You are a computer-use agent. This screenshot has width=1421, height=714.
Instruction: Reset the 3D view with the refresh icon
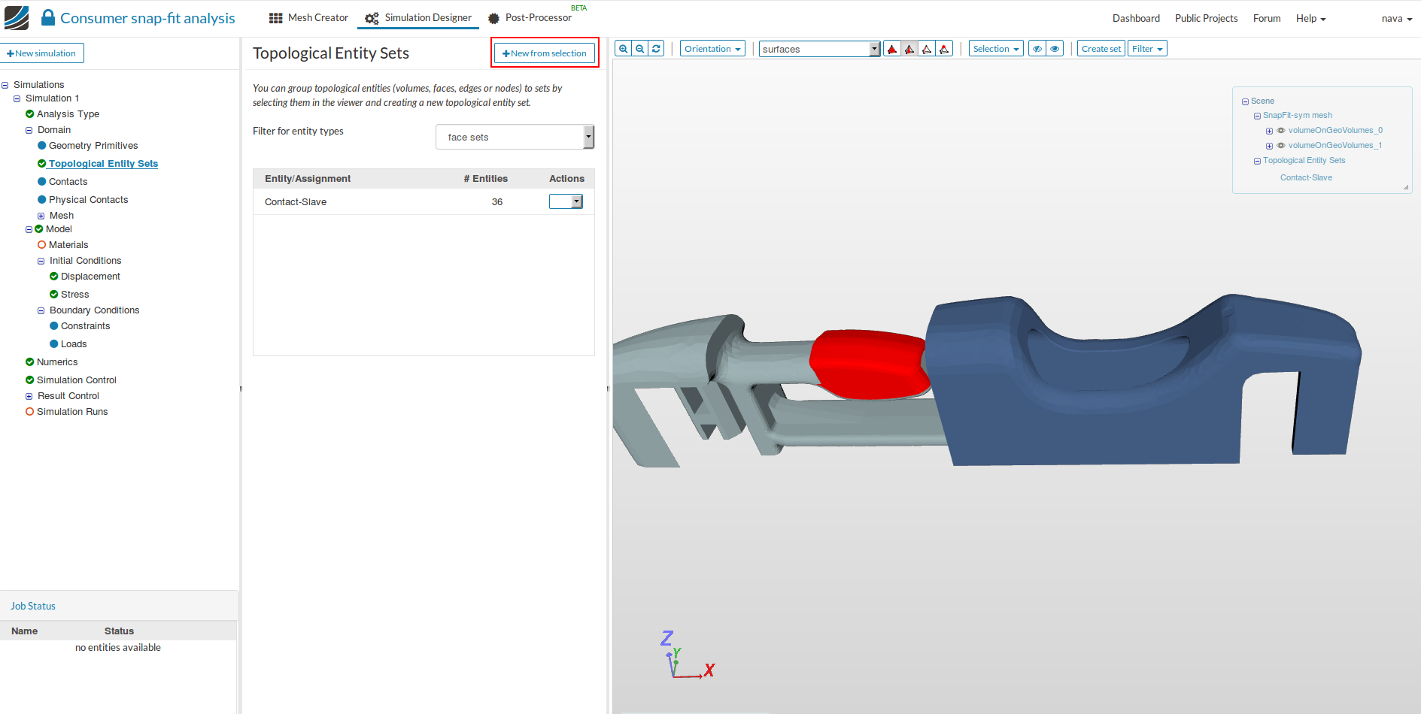656,49
